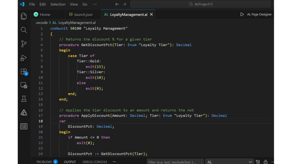Viewport: 292px width, 164px height.
Task: Open the triangle-shaped extension icon
Action: (24, 112)
